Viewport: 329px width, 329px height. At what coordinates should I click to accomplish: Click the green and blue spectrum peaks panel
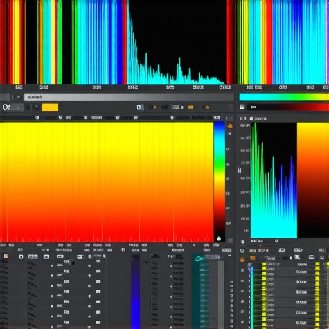(x=274, y=180)
